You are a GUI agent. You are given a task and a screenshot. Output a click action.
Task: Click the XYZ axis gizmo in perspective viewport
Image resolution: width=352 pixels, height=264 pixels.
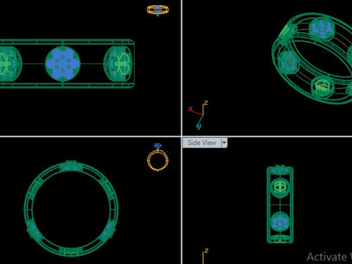[198, 114]
